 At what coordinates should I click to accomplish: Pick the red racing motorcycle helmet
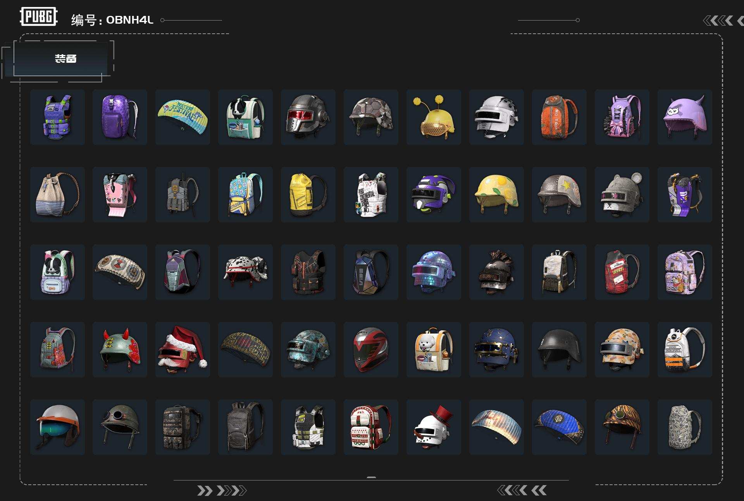pyautogui.click(x=371, y=349)
